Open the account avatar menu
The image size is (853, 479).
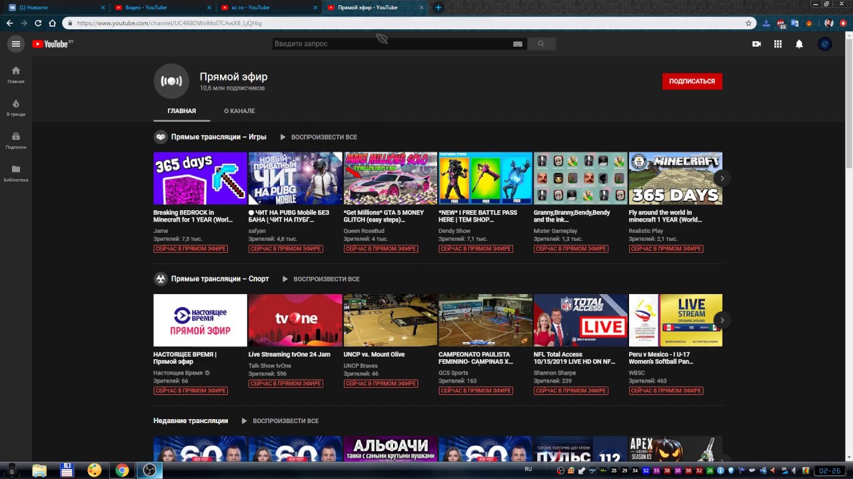pyautogui.click(x=825, y=44)
